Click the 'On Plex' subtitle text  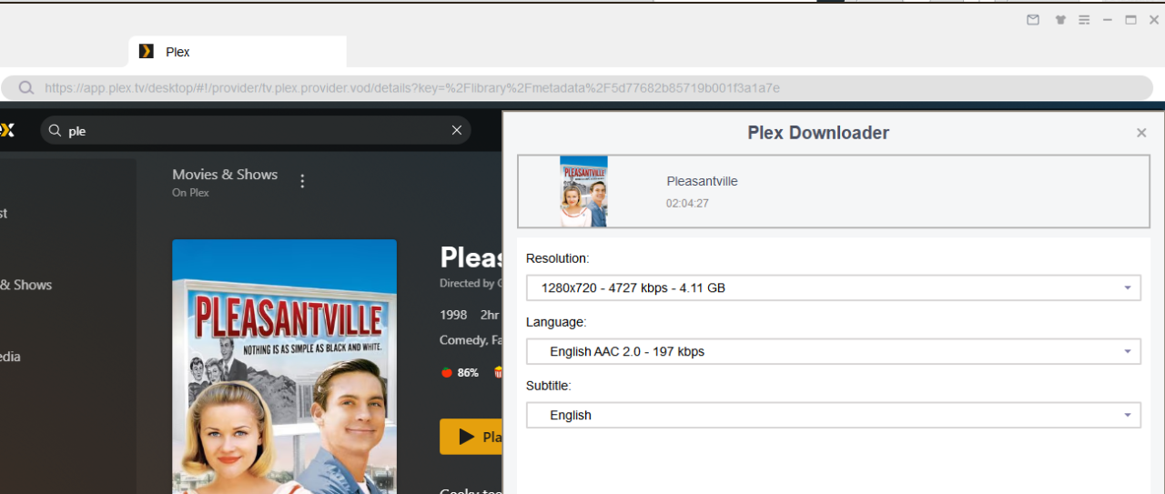click(x=190, y=193)
